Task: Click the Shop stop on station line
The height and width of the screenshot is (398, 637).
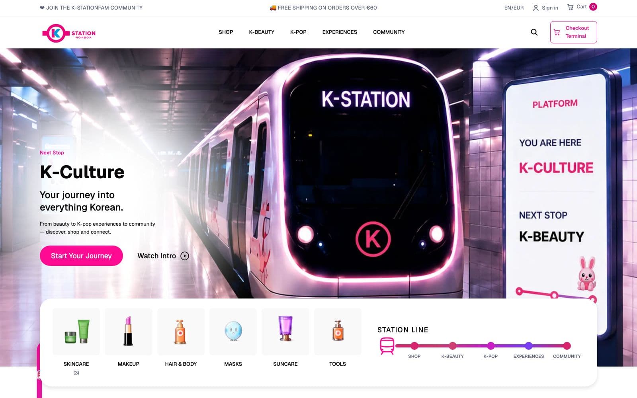Action: tap(414, 346)
